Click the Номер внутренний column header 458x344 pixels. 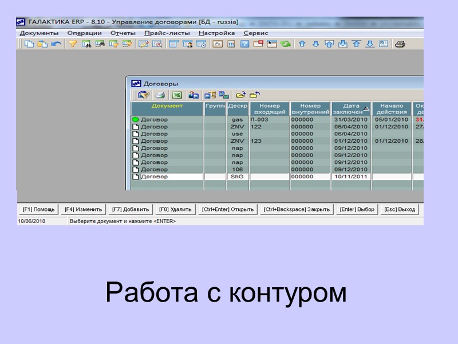[310, 109]
